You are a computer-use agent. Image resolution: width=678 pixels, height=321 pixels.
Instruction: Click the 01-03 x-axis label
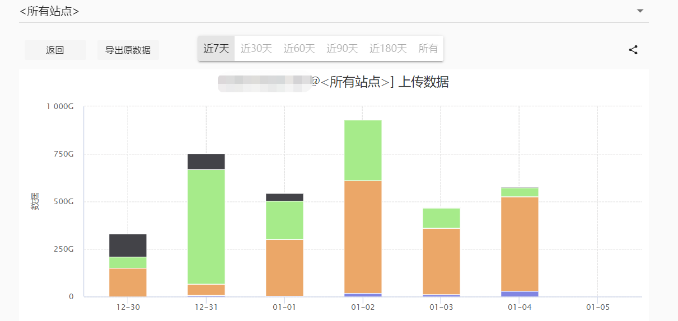click(441, 308)
